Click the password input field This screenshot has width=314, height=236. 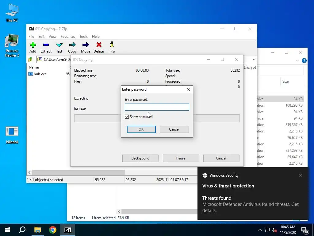(x=157, y=107)
